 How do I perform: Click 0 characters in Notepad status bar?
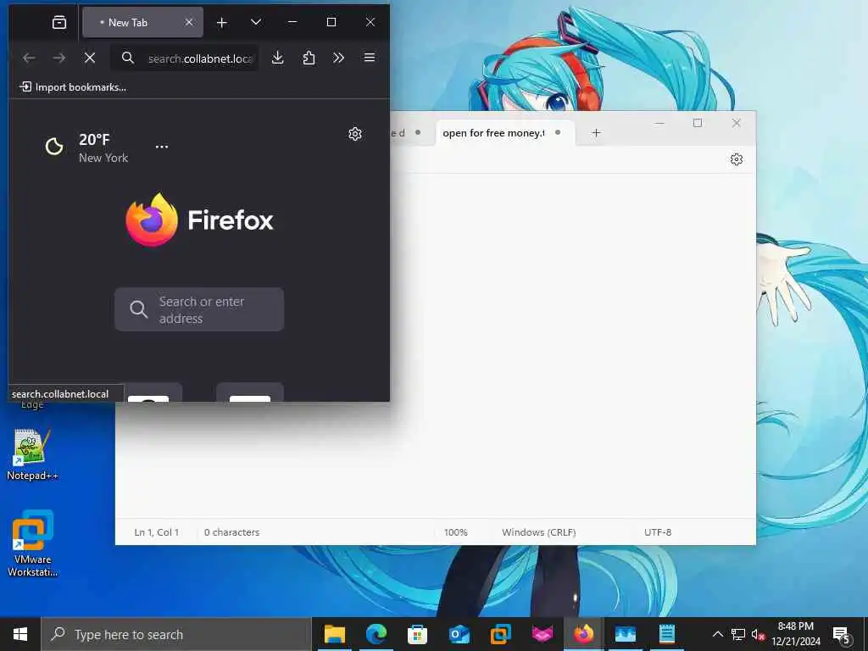(231, 532)
